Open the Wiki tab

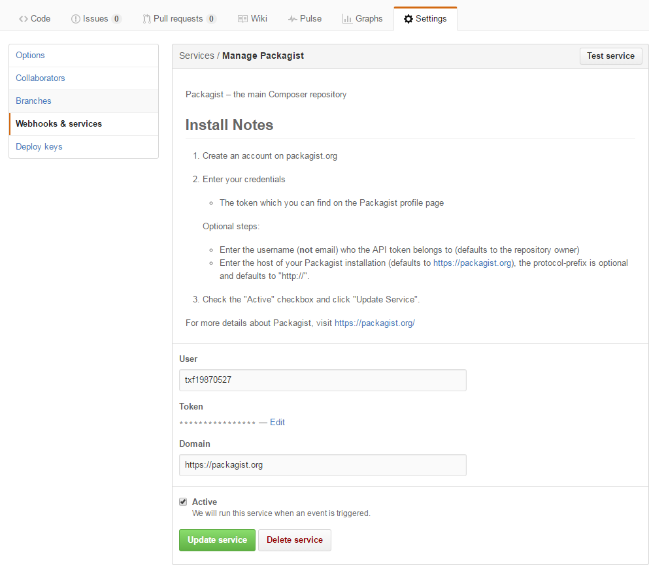click(252, 18)
